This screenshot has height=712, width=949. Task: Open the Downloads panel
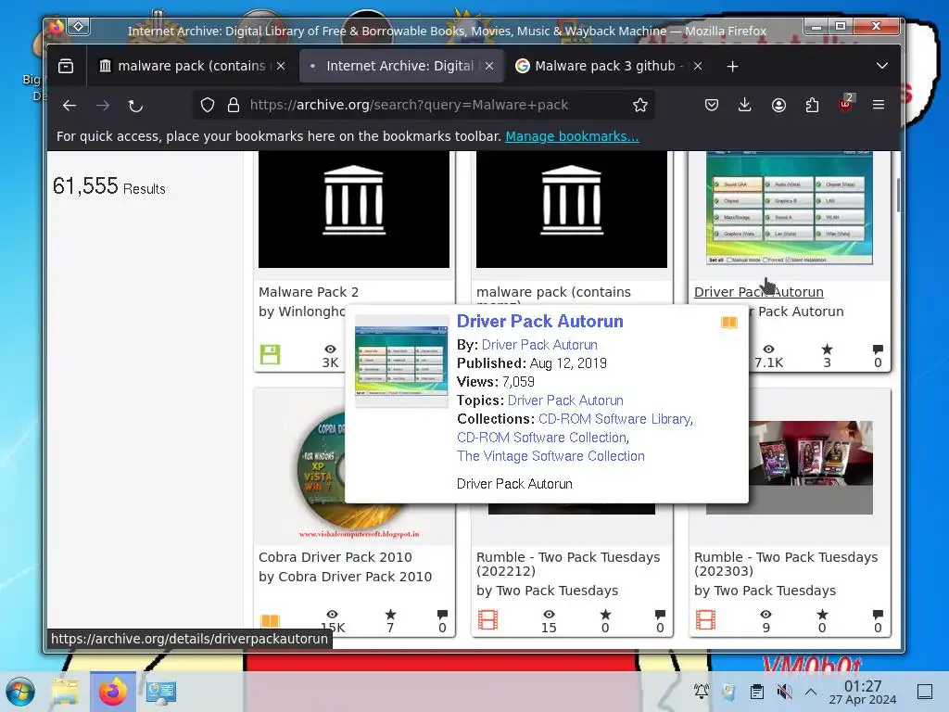745,105
